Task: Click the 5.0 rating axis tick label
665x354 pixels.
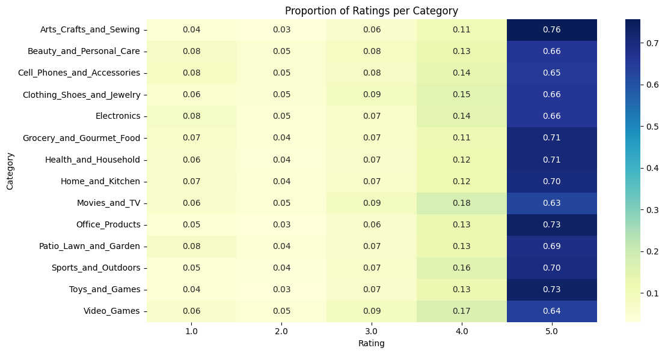Action: point(552,331)
